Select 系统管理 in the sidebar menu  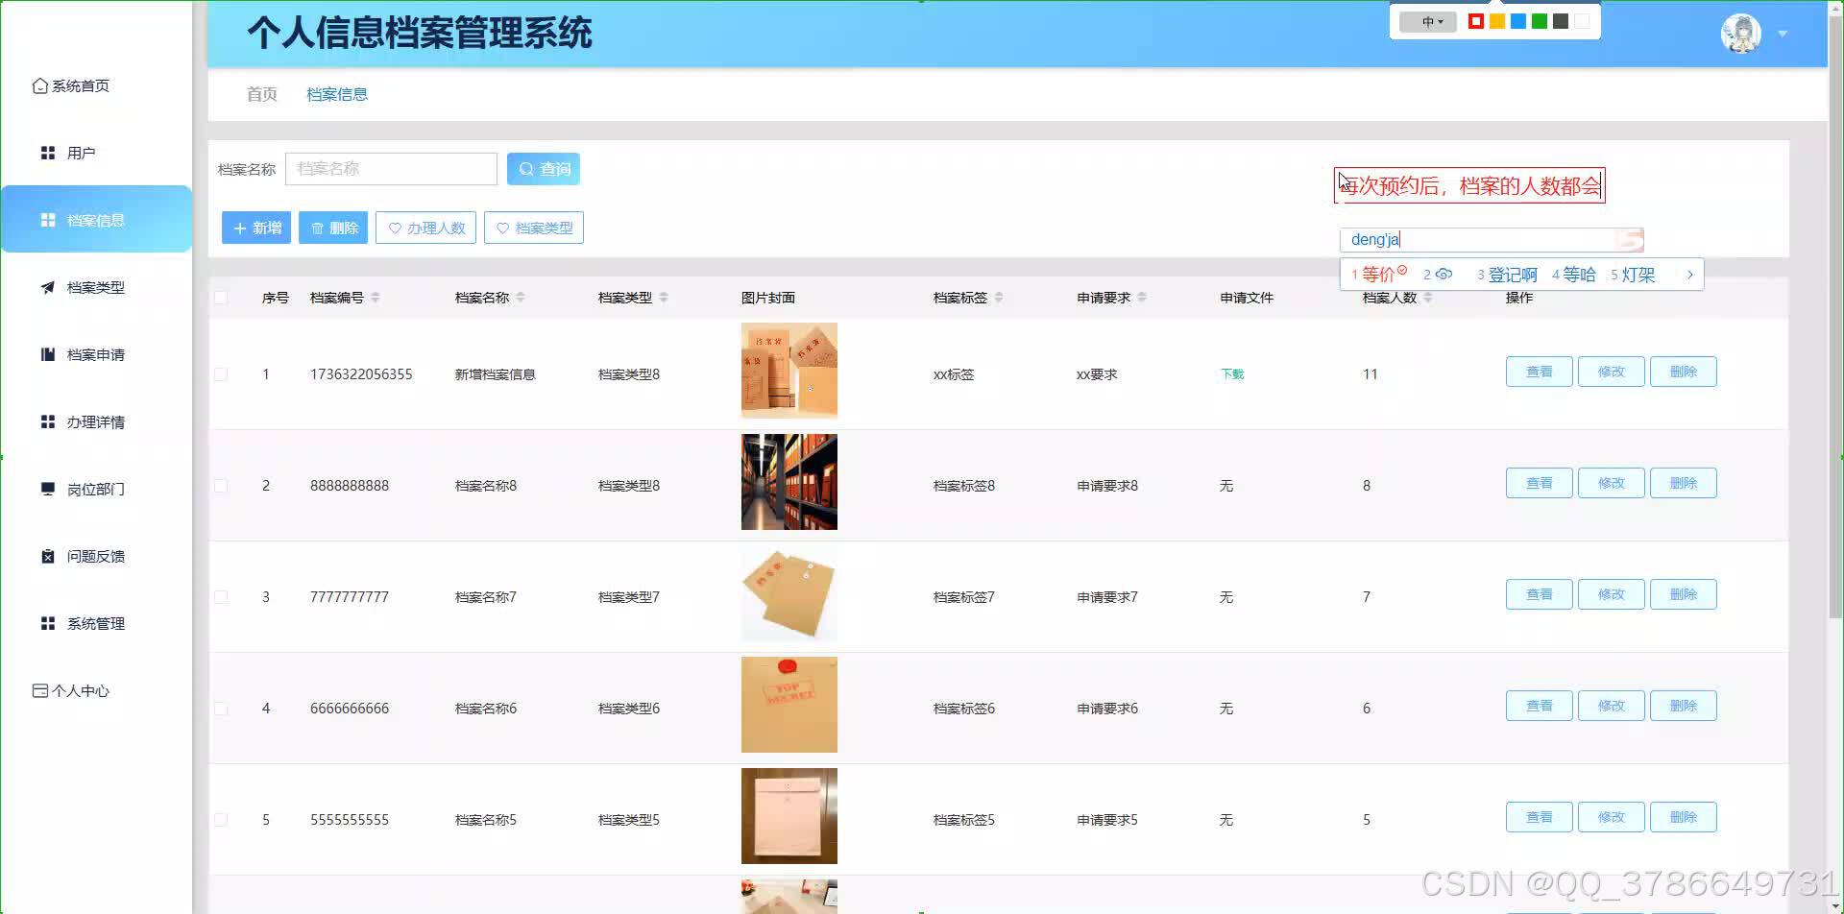coord(47,622)
